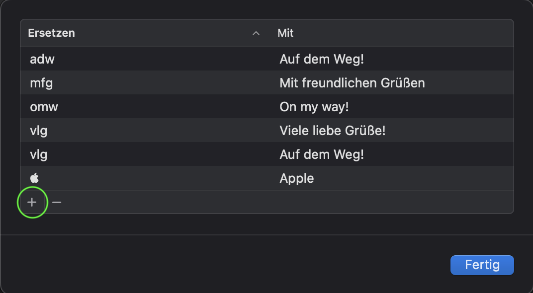The width and height of the screenshot is (533, 293).
Task: Select the mfg shortcut entry
Action: pos(41,83)
